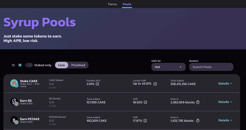Image resolution: width=246 pixels, height=130 pixels.
Task: Click the 160,309 CAKE total staked value
Action: [97, 121]
